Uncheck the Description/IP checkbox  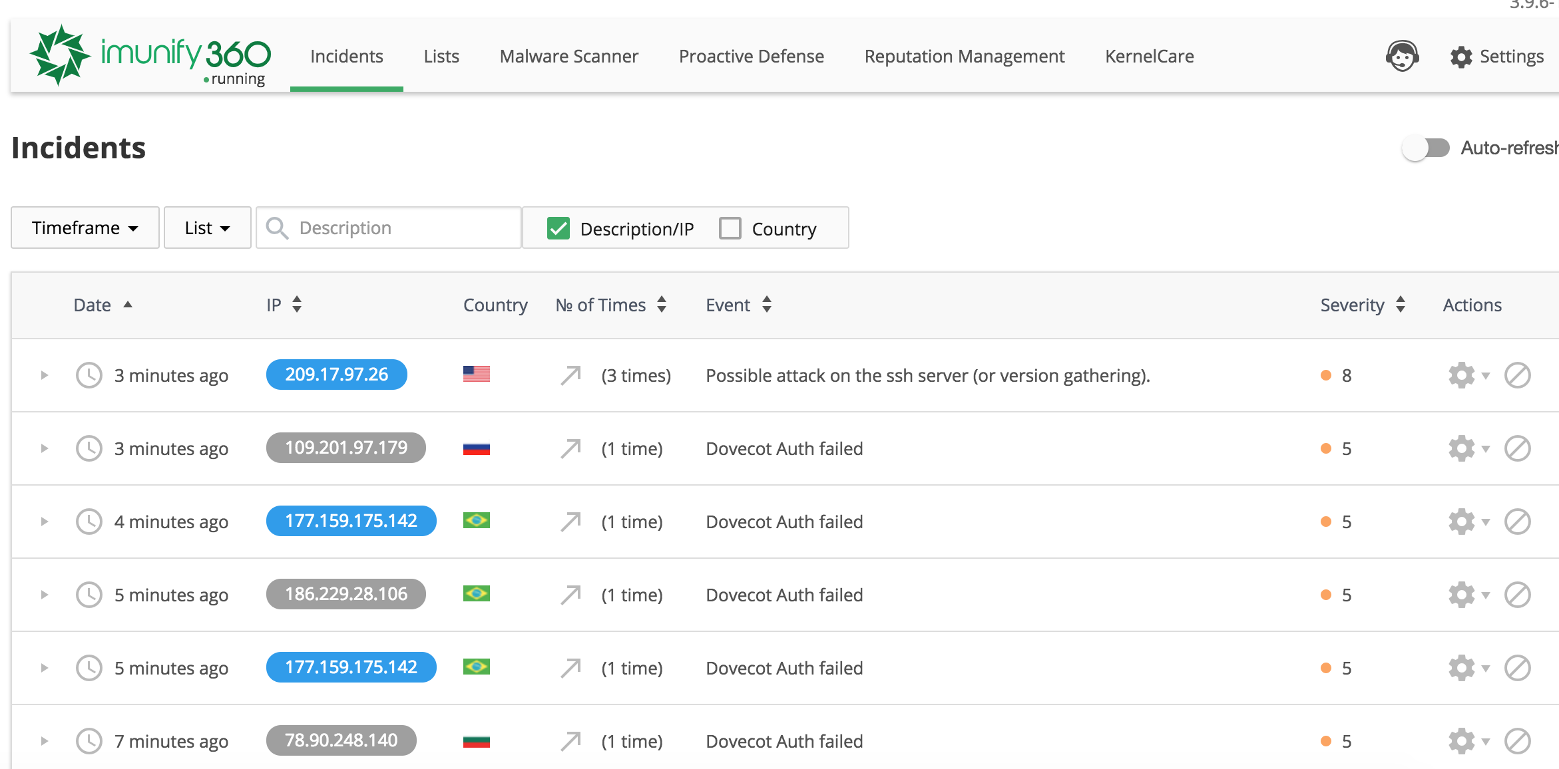[x=558, y=228]
